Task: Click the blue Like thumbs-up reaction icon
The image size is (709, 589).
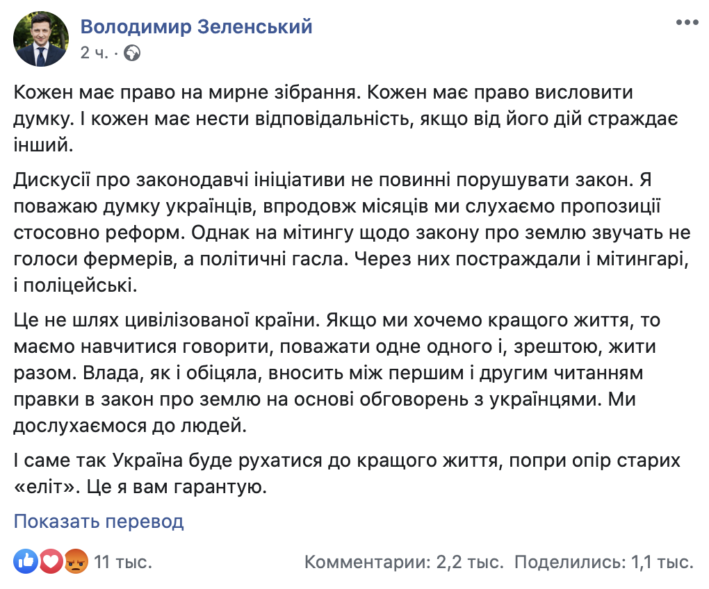Action: point(26,561)
